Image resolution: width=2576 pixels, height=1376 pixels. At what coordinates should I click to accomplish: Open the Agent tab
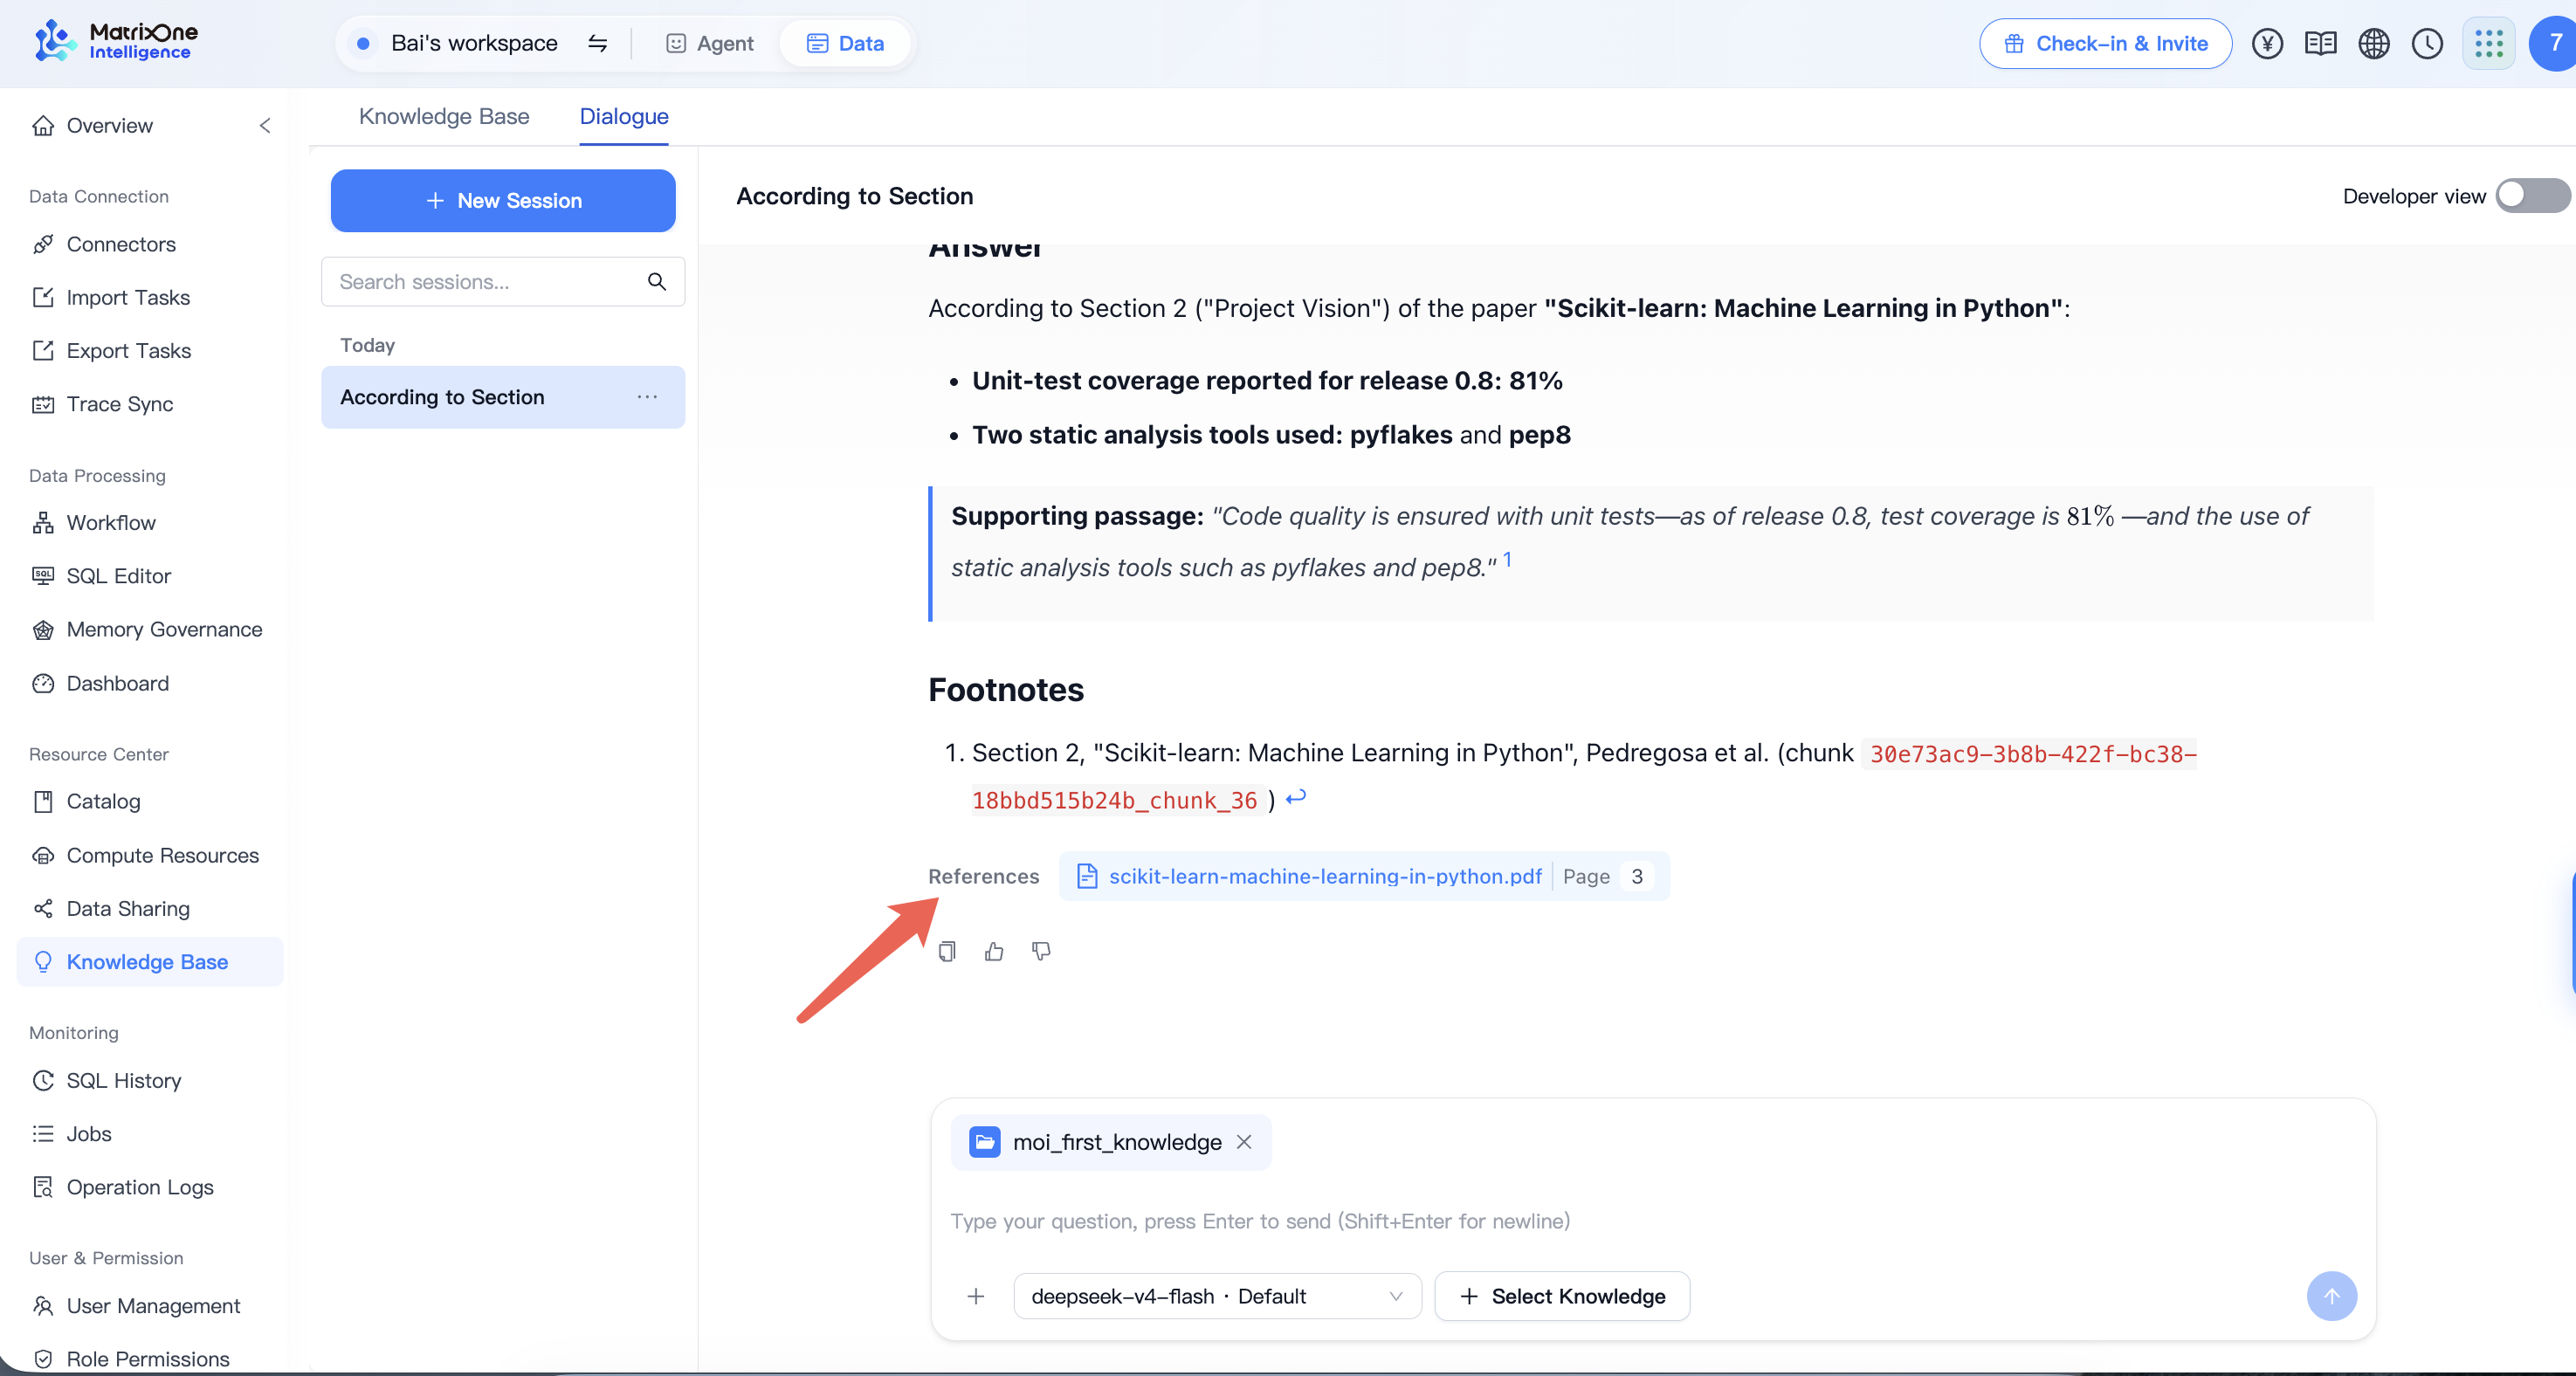pyautogui.click(x=710, y=43)
